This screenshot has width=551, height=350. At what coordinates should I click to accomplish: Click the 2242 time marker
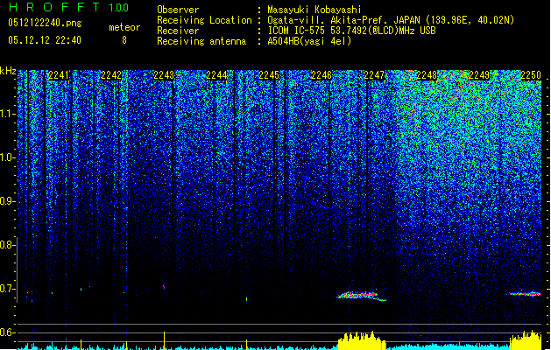click(111, 75)
